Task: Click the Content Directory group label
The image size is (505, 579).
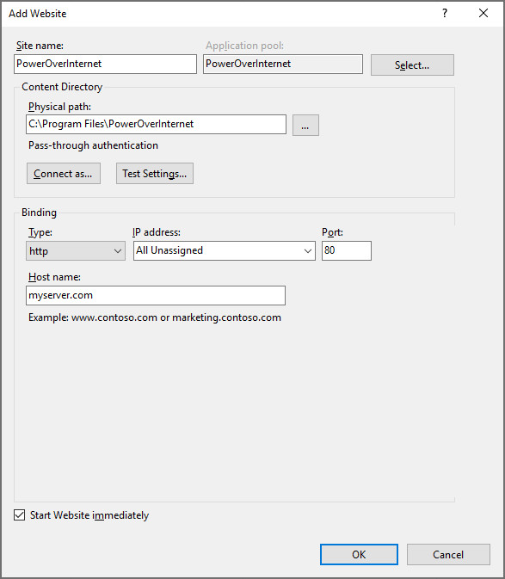Action: click(x=62, y=87)
